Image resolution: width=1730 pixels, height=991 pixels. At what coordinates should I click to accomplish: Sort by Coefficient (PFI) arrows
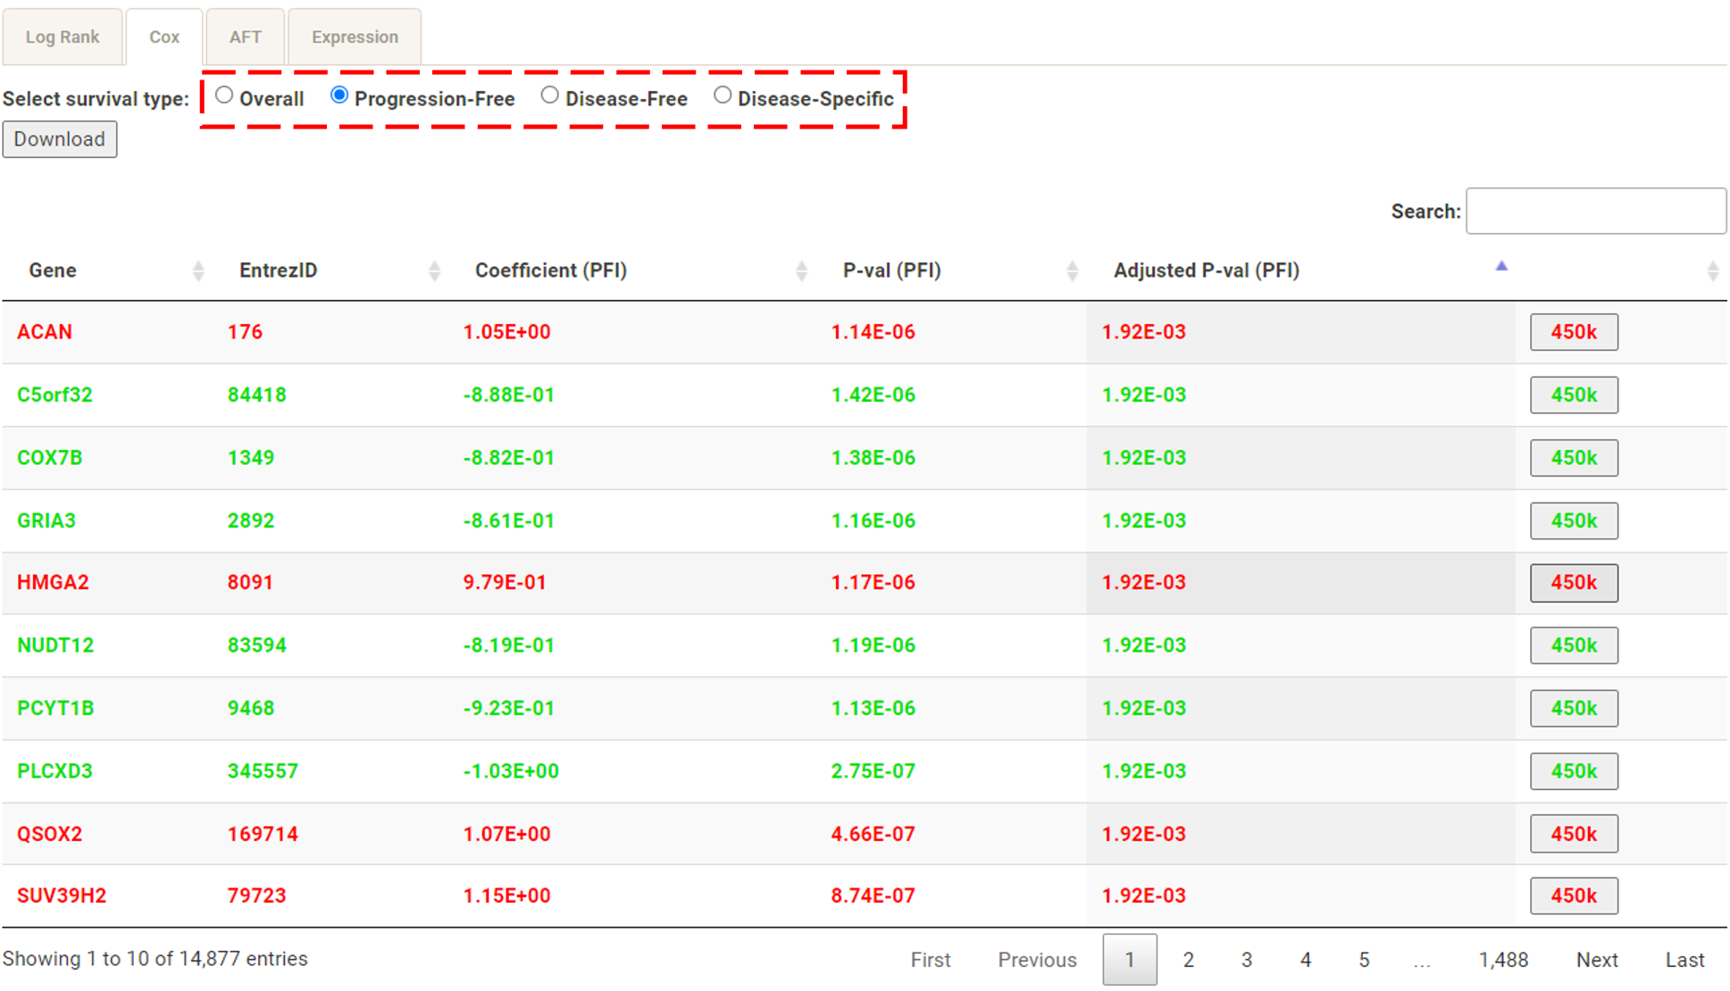pos(800,271)
